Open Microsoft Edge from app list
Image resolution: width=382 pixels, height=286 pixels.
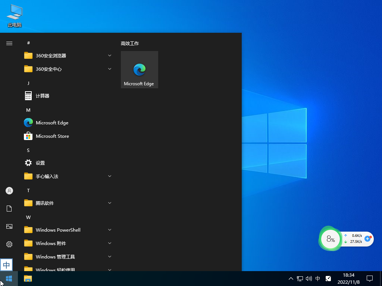[x=68, y=123]
